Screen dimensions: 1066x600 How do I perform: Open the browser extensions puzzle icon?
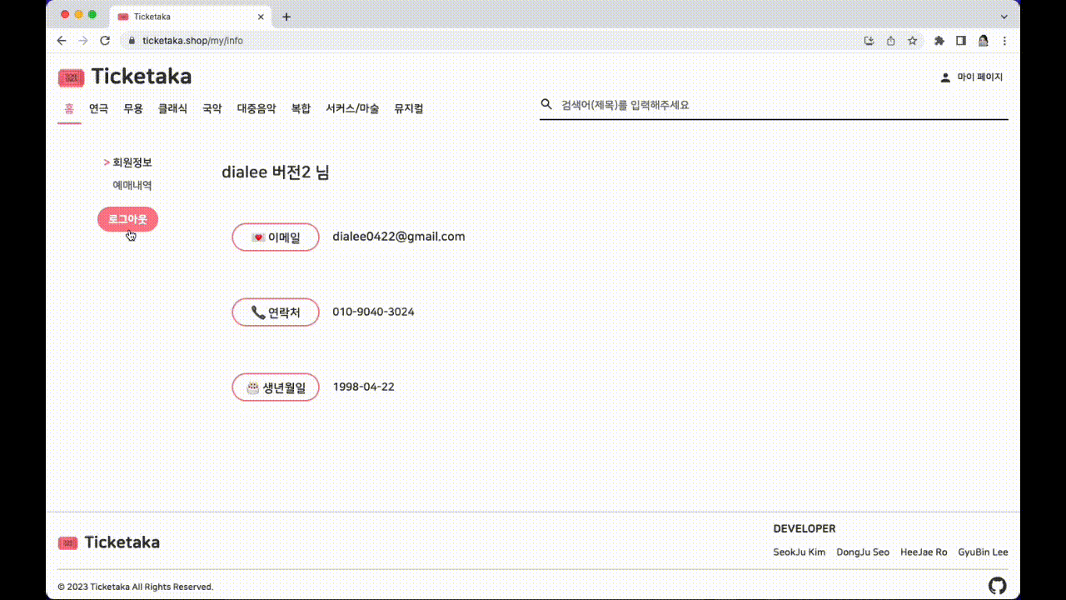click(939, 40)
